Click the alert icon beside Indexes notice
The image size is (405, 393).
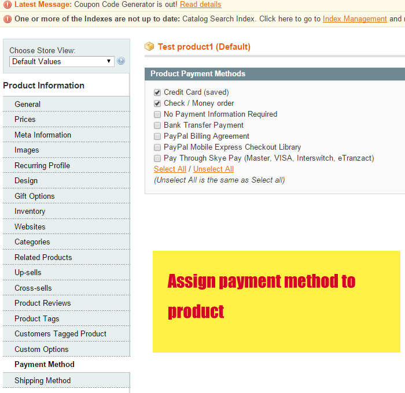(x=8, y=18)
